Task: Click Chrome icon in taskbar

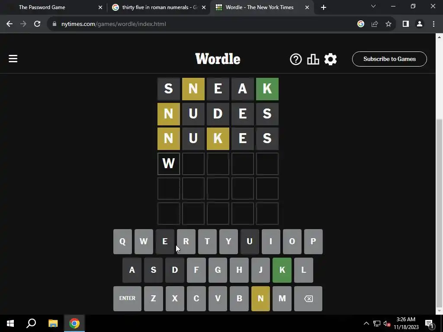Action: [74, 323]
